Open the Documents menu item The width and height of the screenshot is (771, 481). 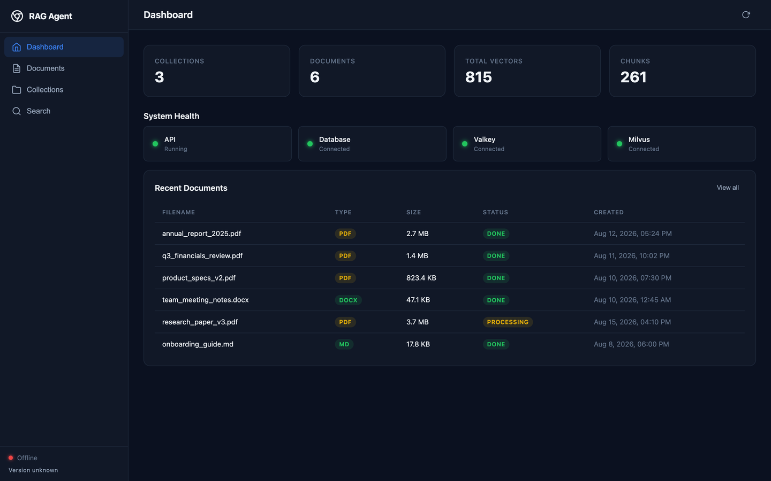[x=64, y=68]
